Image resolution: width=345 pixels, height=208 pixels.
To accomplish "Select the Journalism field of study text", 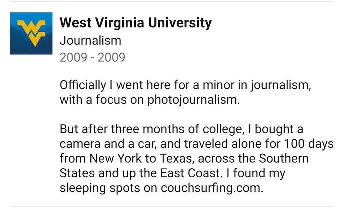I will coord(90,41).
